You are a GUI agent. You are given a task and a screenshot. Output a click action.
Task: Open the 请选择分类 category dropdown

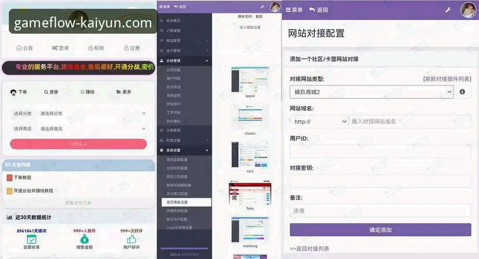[93, 113]
